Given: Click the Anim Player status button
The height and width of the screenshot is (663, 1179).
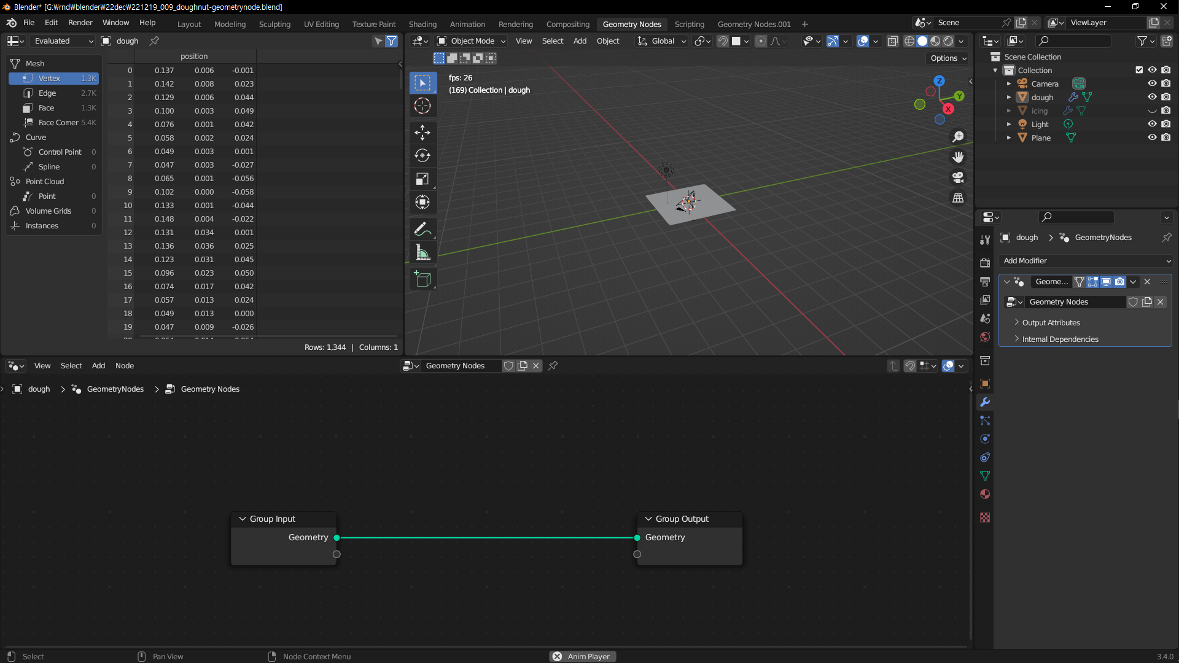Looking at the screenshot, I should [x=582, y=656].
